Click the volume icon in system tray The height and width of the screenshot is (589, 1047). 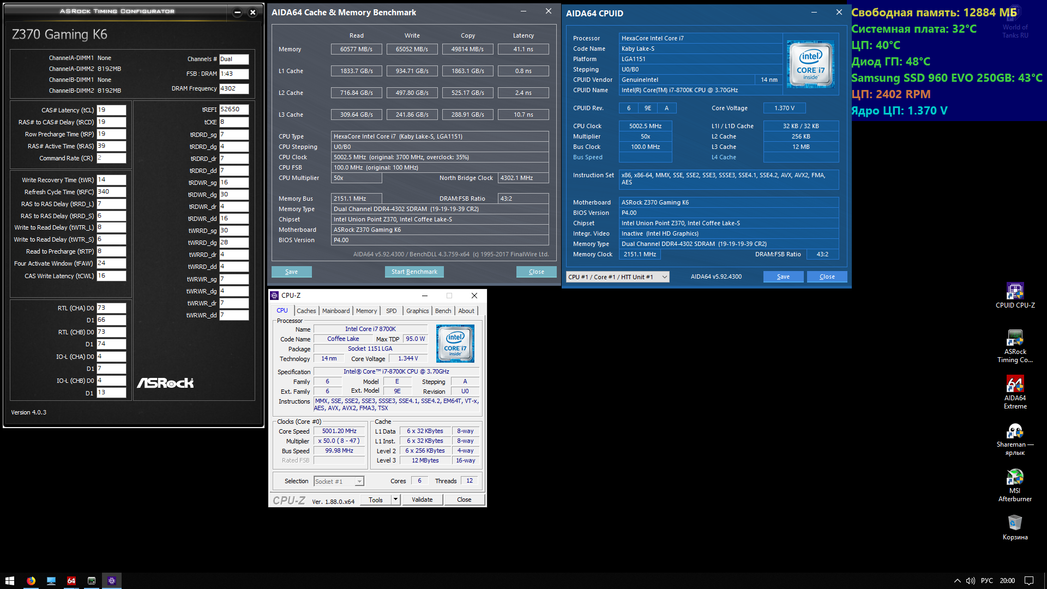(970, 581)
